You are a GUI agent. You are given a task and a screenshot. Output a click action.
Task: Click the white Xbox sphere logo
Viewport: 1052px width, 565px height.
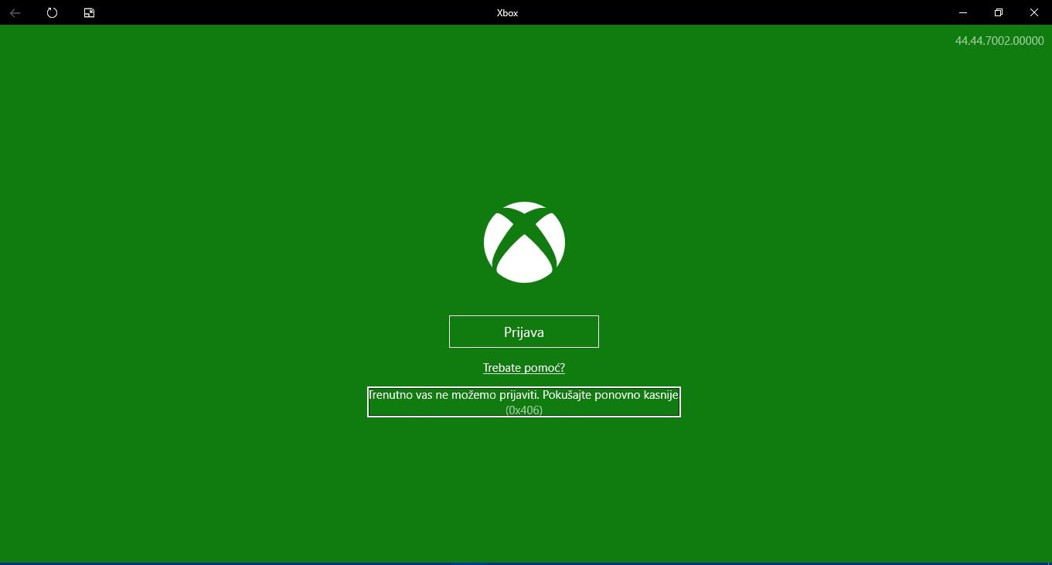pos(524,242)
